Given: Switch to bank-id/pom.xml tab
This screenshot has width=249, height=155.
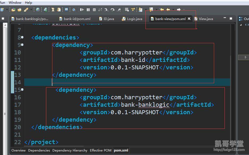Looking at the screenshot, I should point(75,19).
